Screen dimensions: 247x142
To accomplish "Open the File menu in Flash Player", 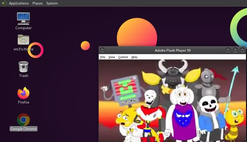I will [102, 57].
